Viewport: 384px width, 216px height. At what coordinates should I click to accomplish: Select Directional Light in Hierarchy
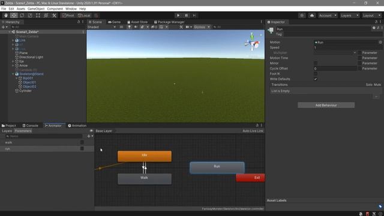(31, 57)
